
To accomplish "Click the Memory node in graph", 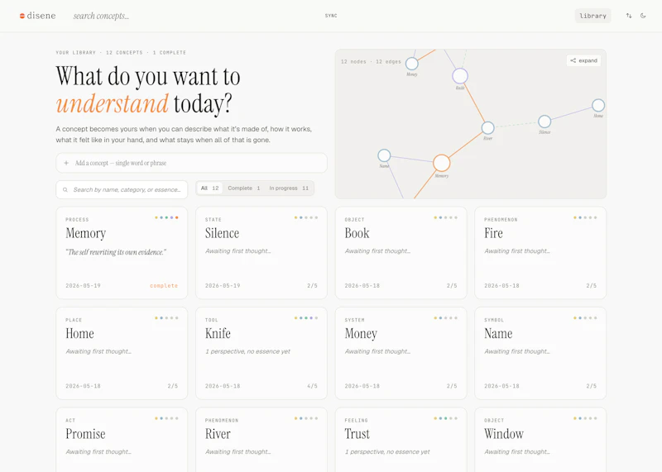I will tap(441, 163).
